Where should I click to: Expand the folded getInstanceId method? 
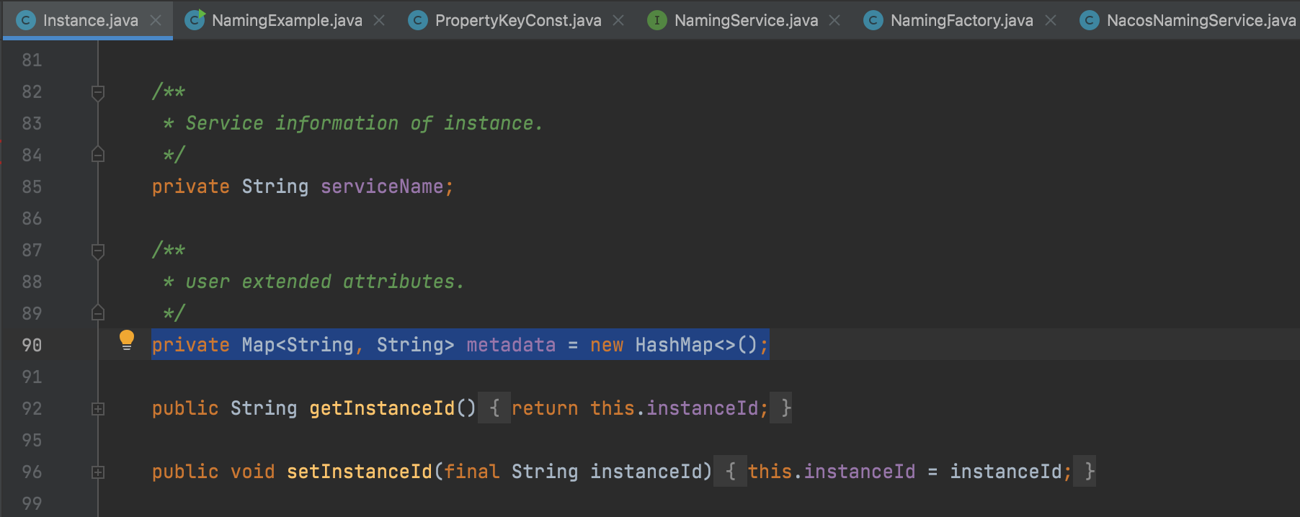98,409
